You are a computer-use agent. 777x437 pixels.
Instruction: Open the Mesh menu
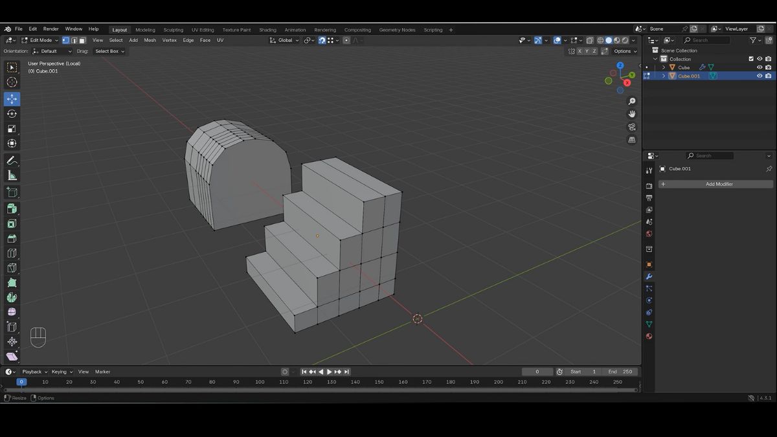(x=150, y=40)
